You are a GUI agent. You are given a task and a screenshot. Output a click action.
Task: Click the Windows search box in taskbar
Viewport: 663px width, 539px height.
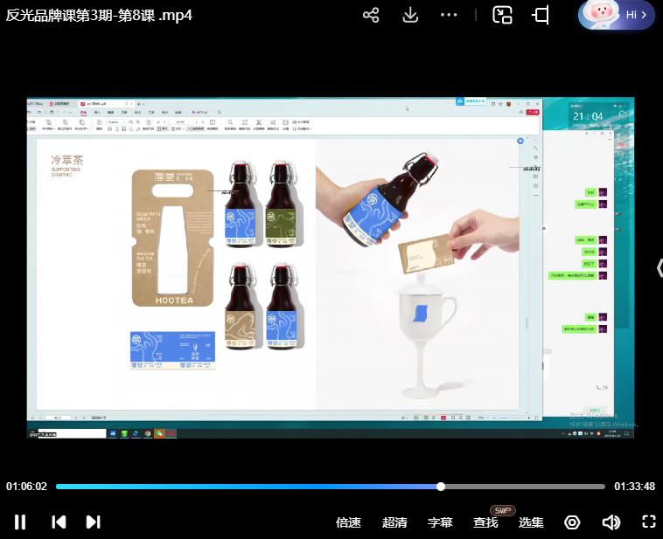coord(70,433)
